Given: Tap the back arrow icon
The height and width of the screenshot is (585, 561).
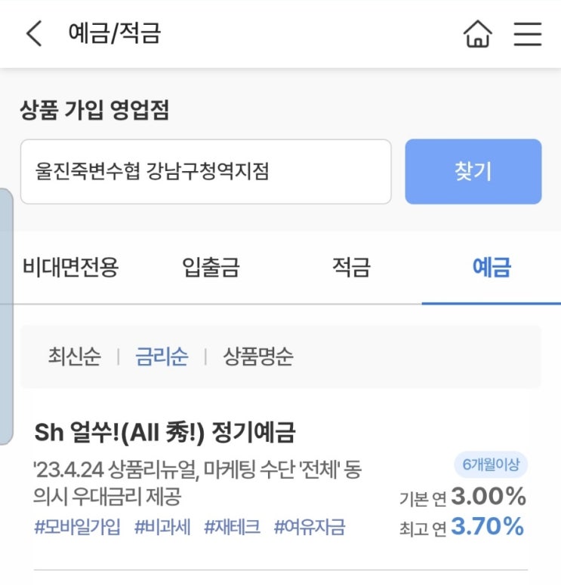Looking at the screenshot, I should 34,34.
